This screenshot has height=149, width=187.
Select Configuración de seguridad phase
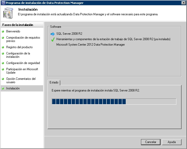click(23, 63)
